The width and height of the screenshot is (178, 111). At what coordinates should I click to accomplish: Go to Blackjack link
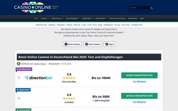coord(52,25)
